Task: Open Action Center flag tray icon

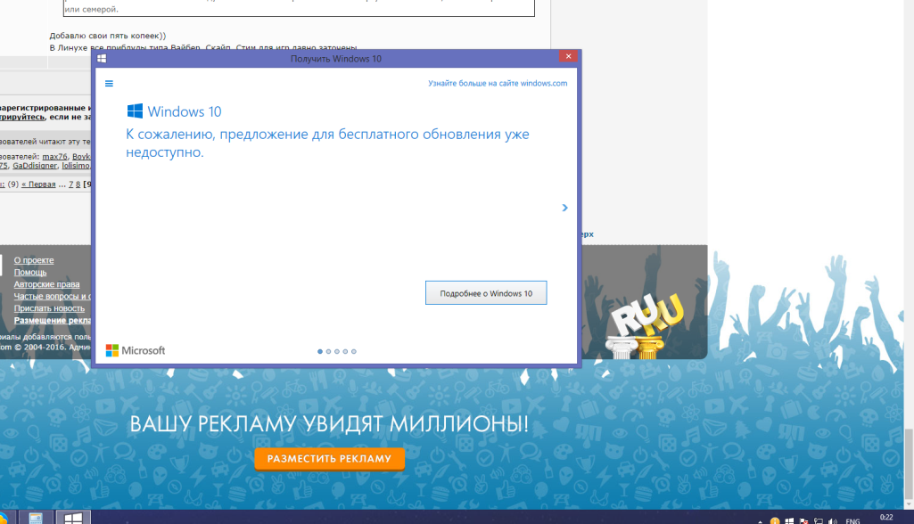Action: tap(803, 521)
